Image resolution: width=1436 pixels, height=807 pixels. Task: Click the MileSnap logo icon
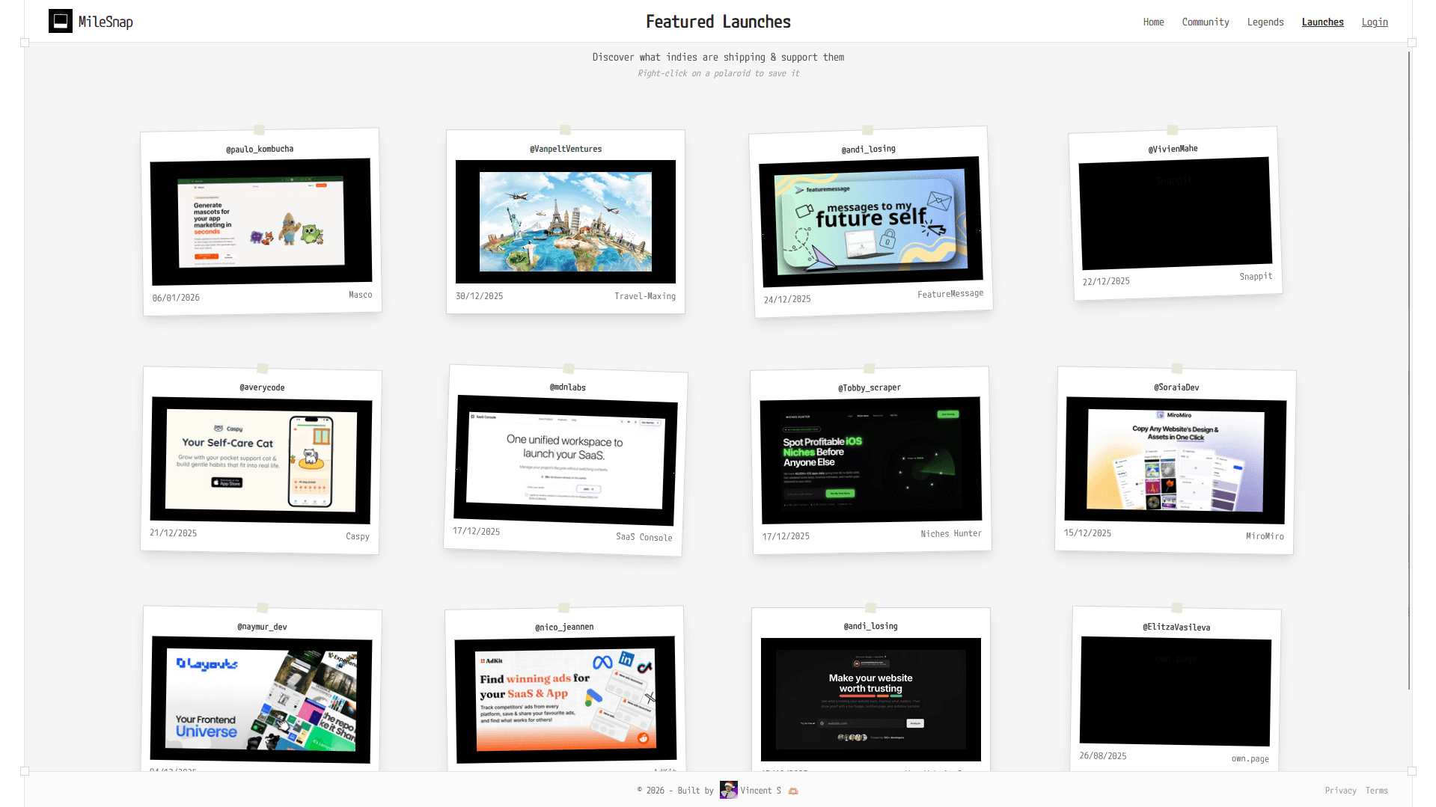pyautogui.click(x=61, y=21)
